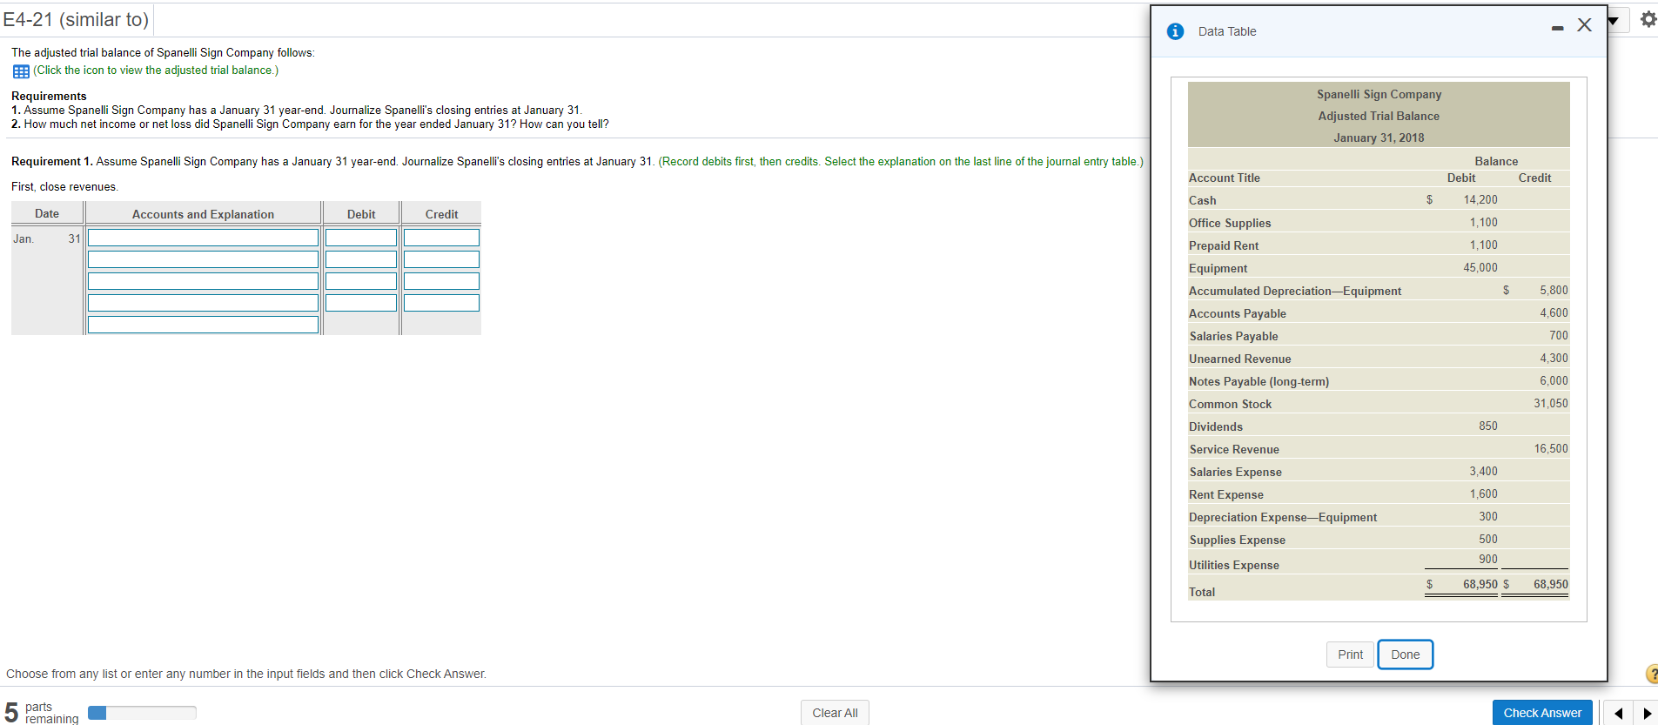Click the Common Stock account row

(x=1379, y=404)
